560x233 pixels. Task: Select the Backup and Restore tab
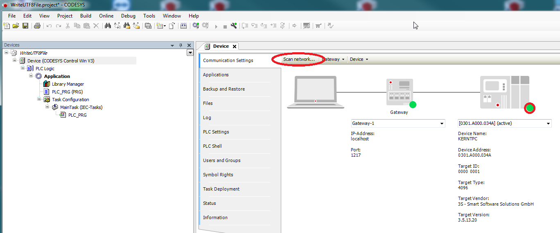(x=224, y=89)
